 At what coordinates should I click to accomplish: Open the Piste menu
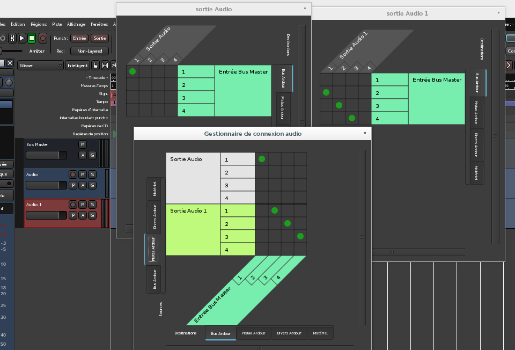57,24
